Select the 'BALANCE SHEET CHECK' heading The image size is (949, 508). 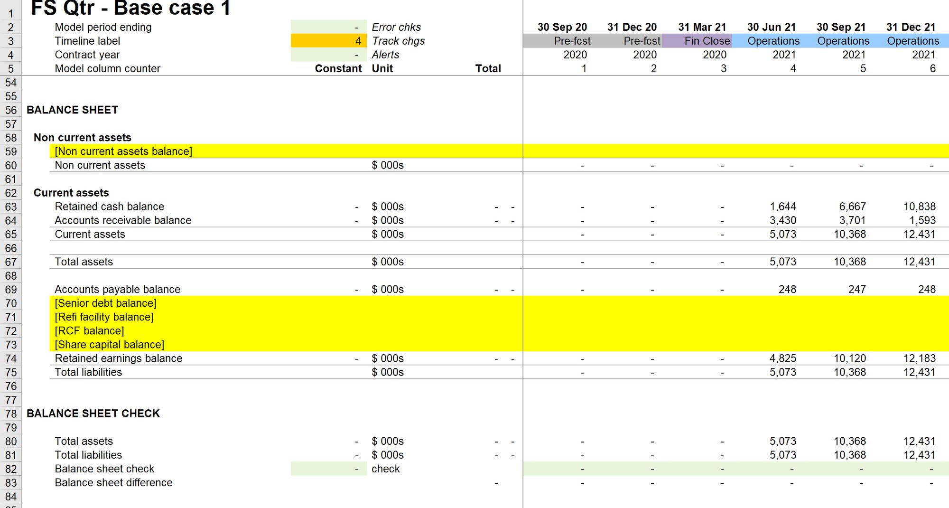(x=93, y=414)
